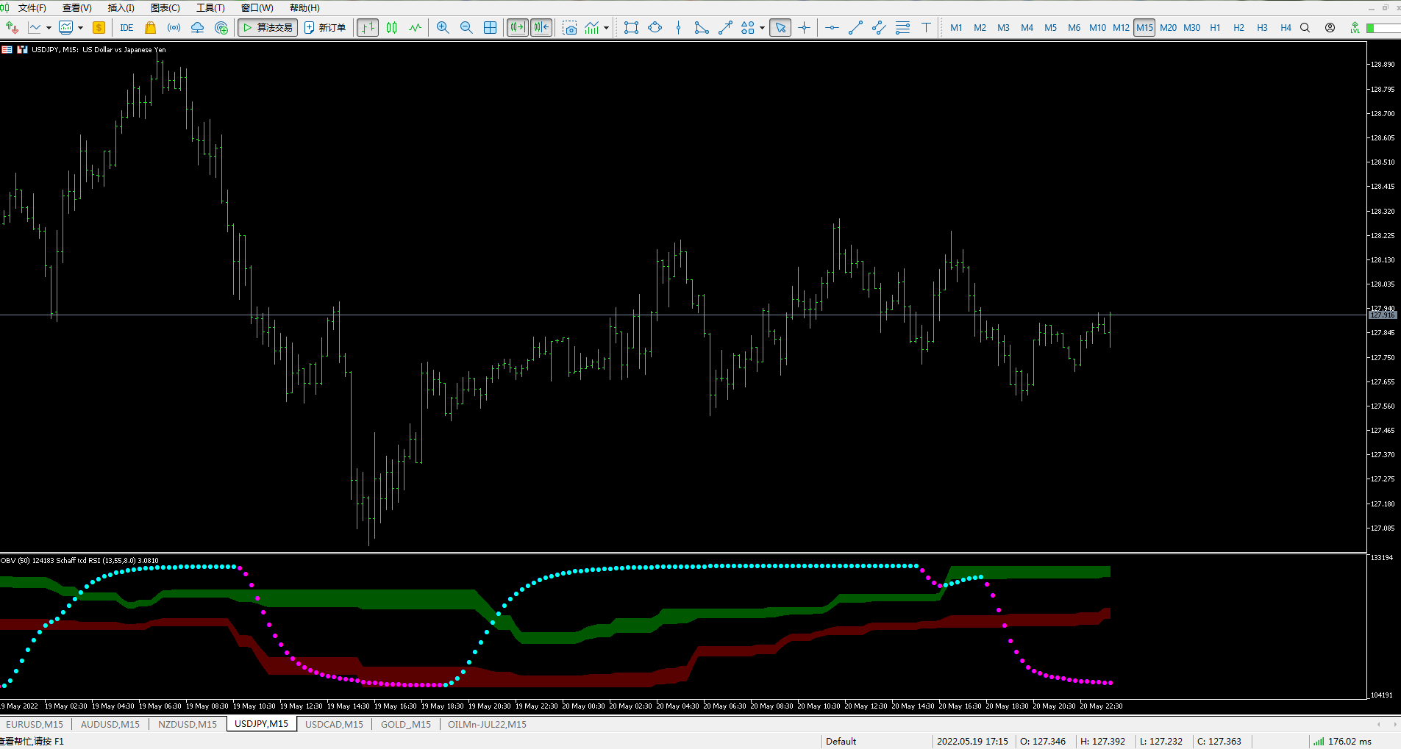The image size is (1401, 749).
Task: Open the 文件(F) File menu
Action: click(x=32, y=8)
